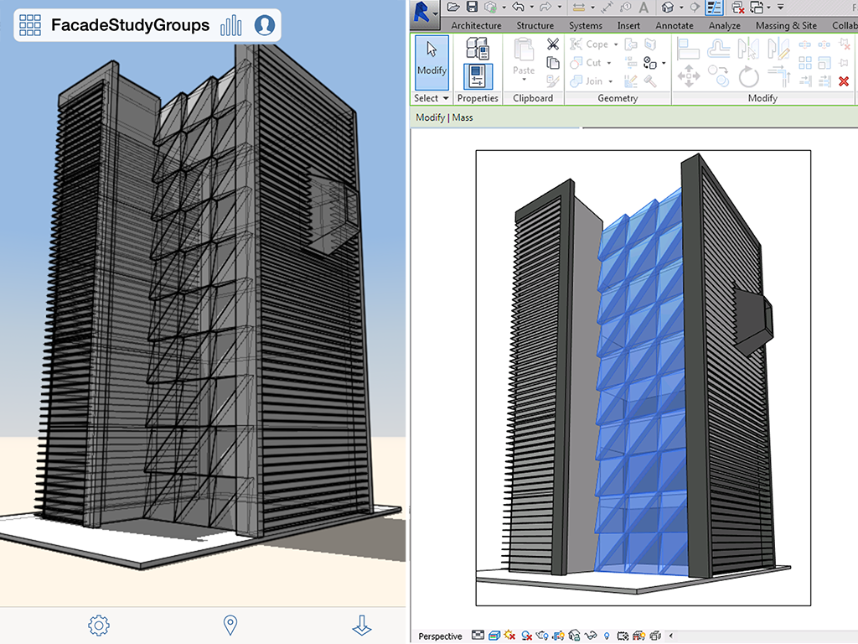Click the Save floppy disk icon

click(x=472, y=7)
